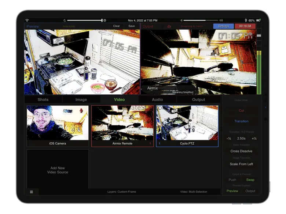286x214 pixels.
Task: Switch to the Audio tab
Action: (157, 100)
